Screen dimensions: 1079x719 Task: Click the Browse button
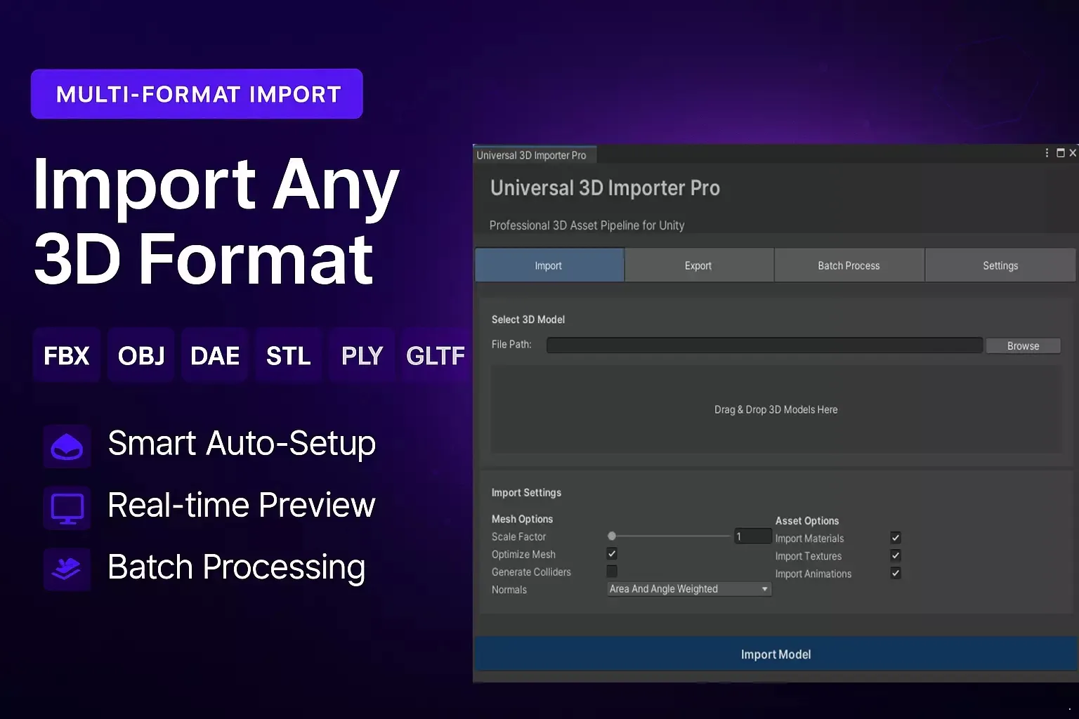(1023, 345)
